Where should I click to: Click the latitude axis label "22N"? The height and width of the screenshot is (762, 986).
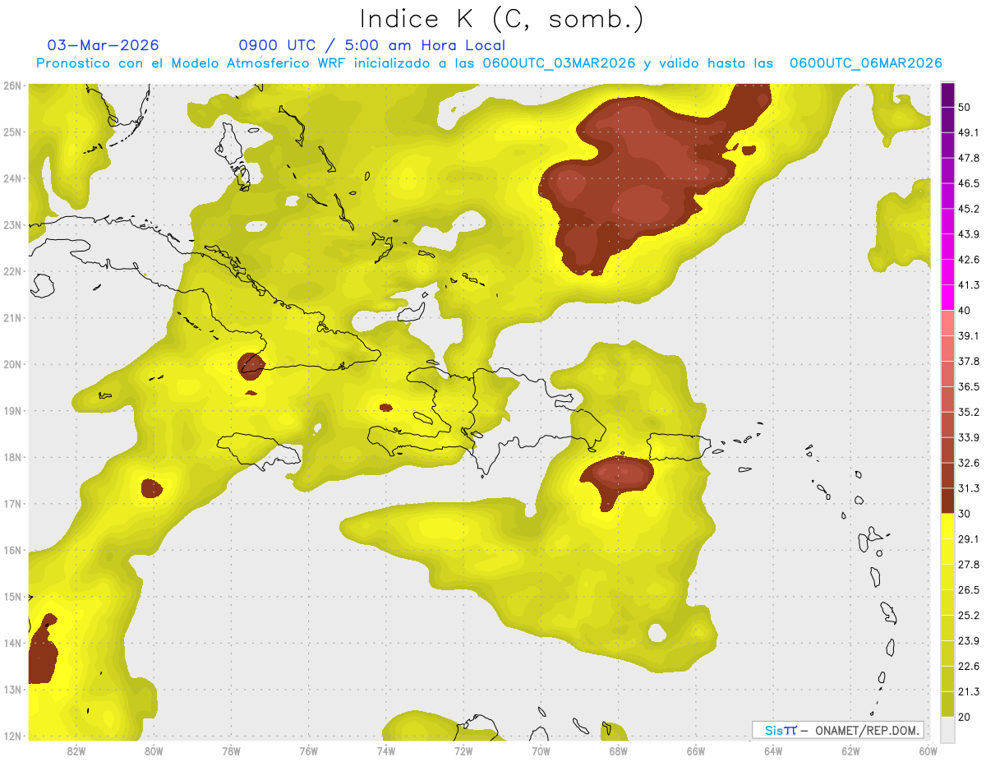point(12,271)
